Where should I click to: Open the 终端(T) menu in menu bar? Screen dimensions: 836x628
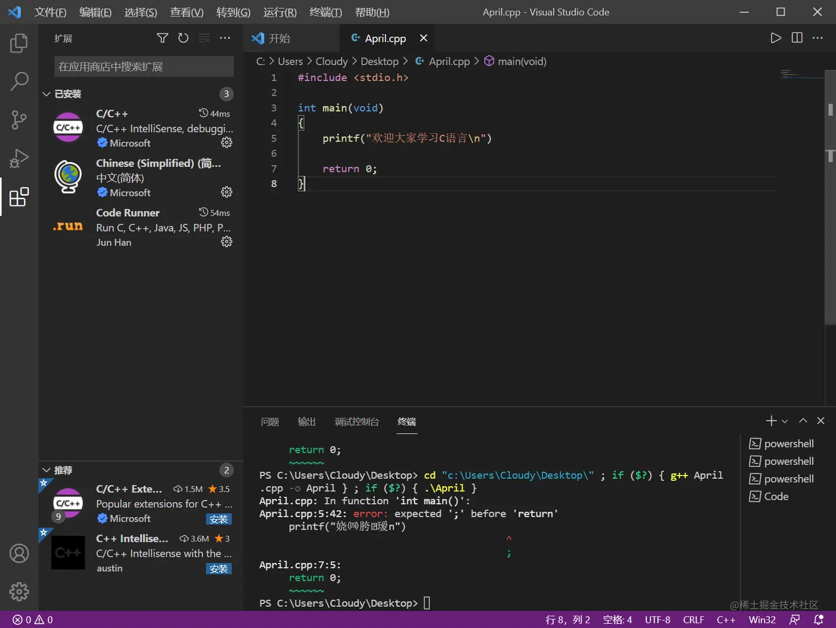325,12
